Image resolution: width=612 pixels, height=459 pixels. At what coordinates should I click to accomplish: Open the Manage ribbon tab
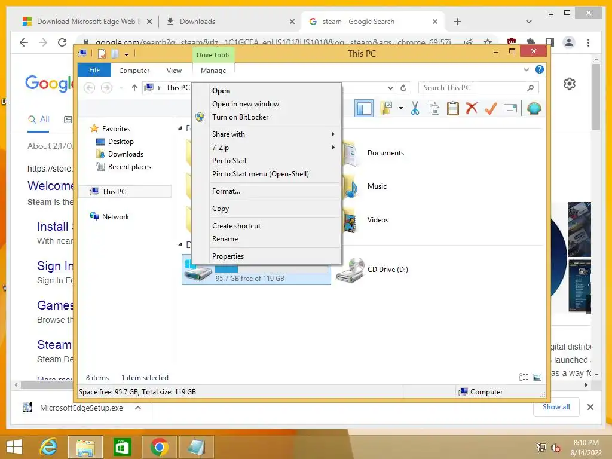(x=213, y=71)
